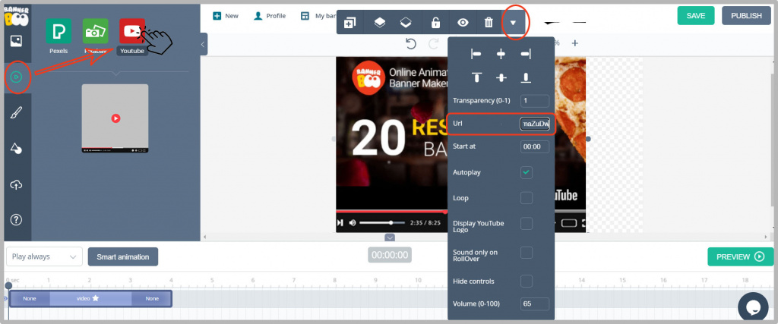Open the Play always dropdown
778x324 pixels.
(44, 256)
